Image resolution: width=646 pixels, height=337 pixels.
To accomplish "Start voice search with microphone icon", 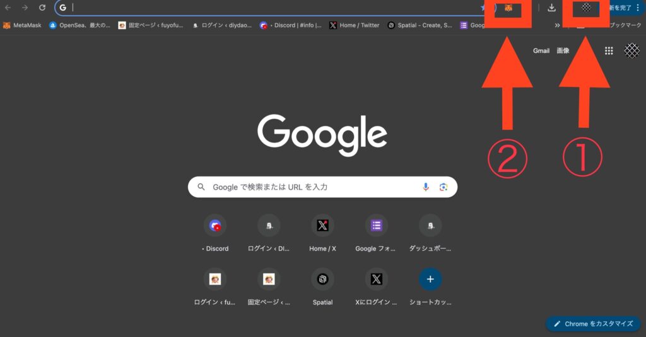I will [x=426, y=187].
